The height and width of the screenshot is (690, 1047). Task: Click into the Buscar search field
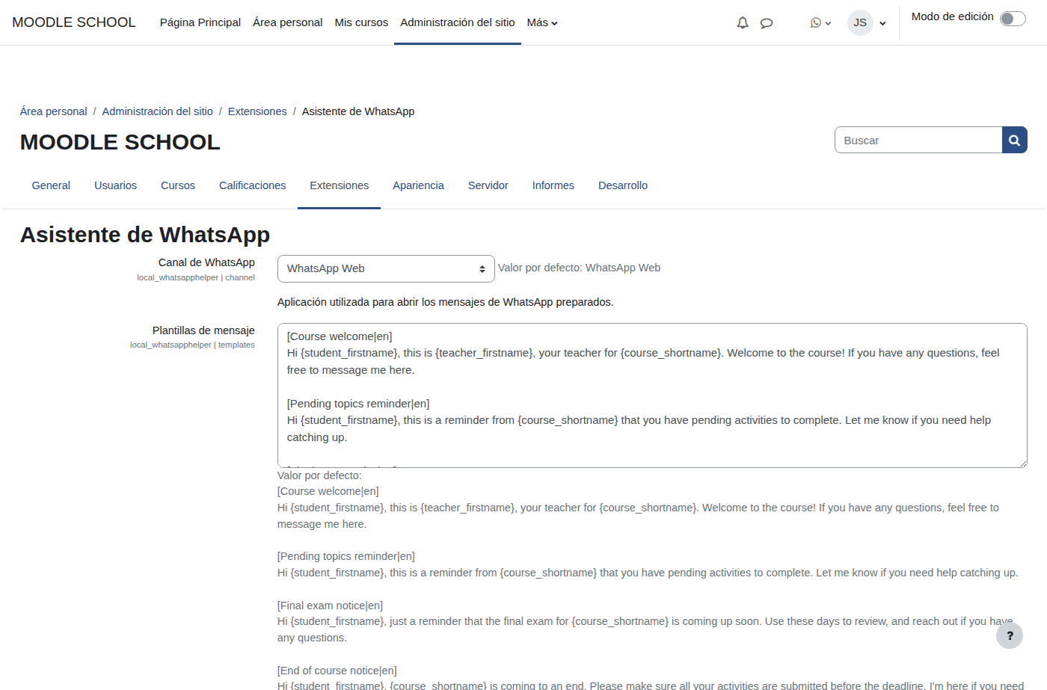pos(918,140)
